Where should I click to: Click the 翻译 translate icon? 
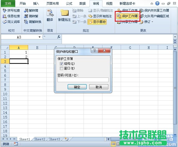pos(50,15)
